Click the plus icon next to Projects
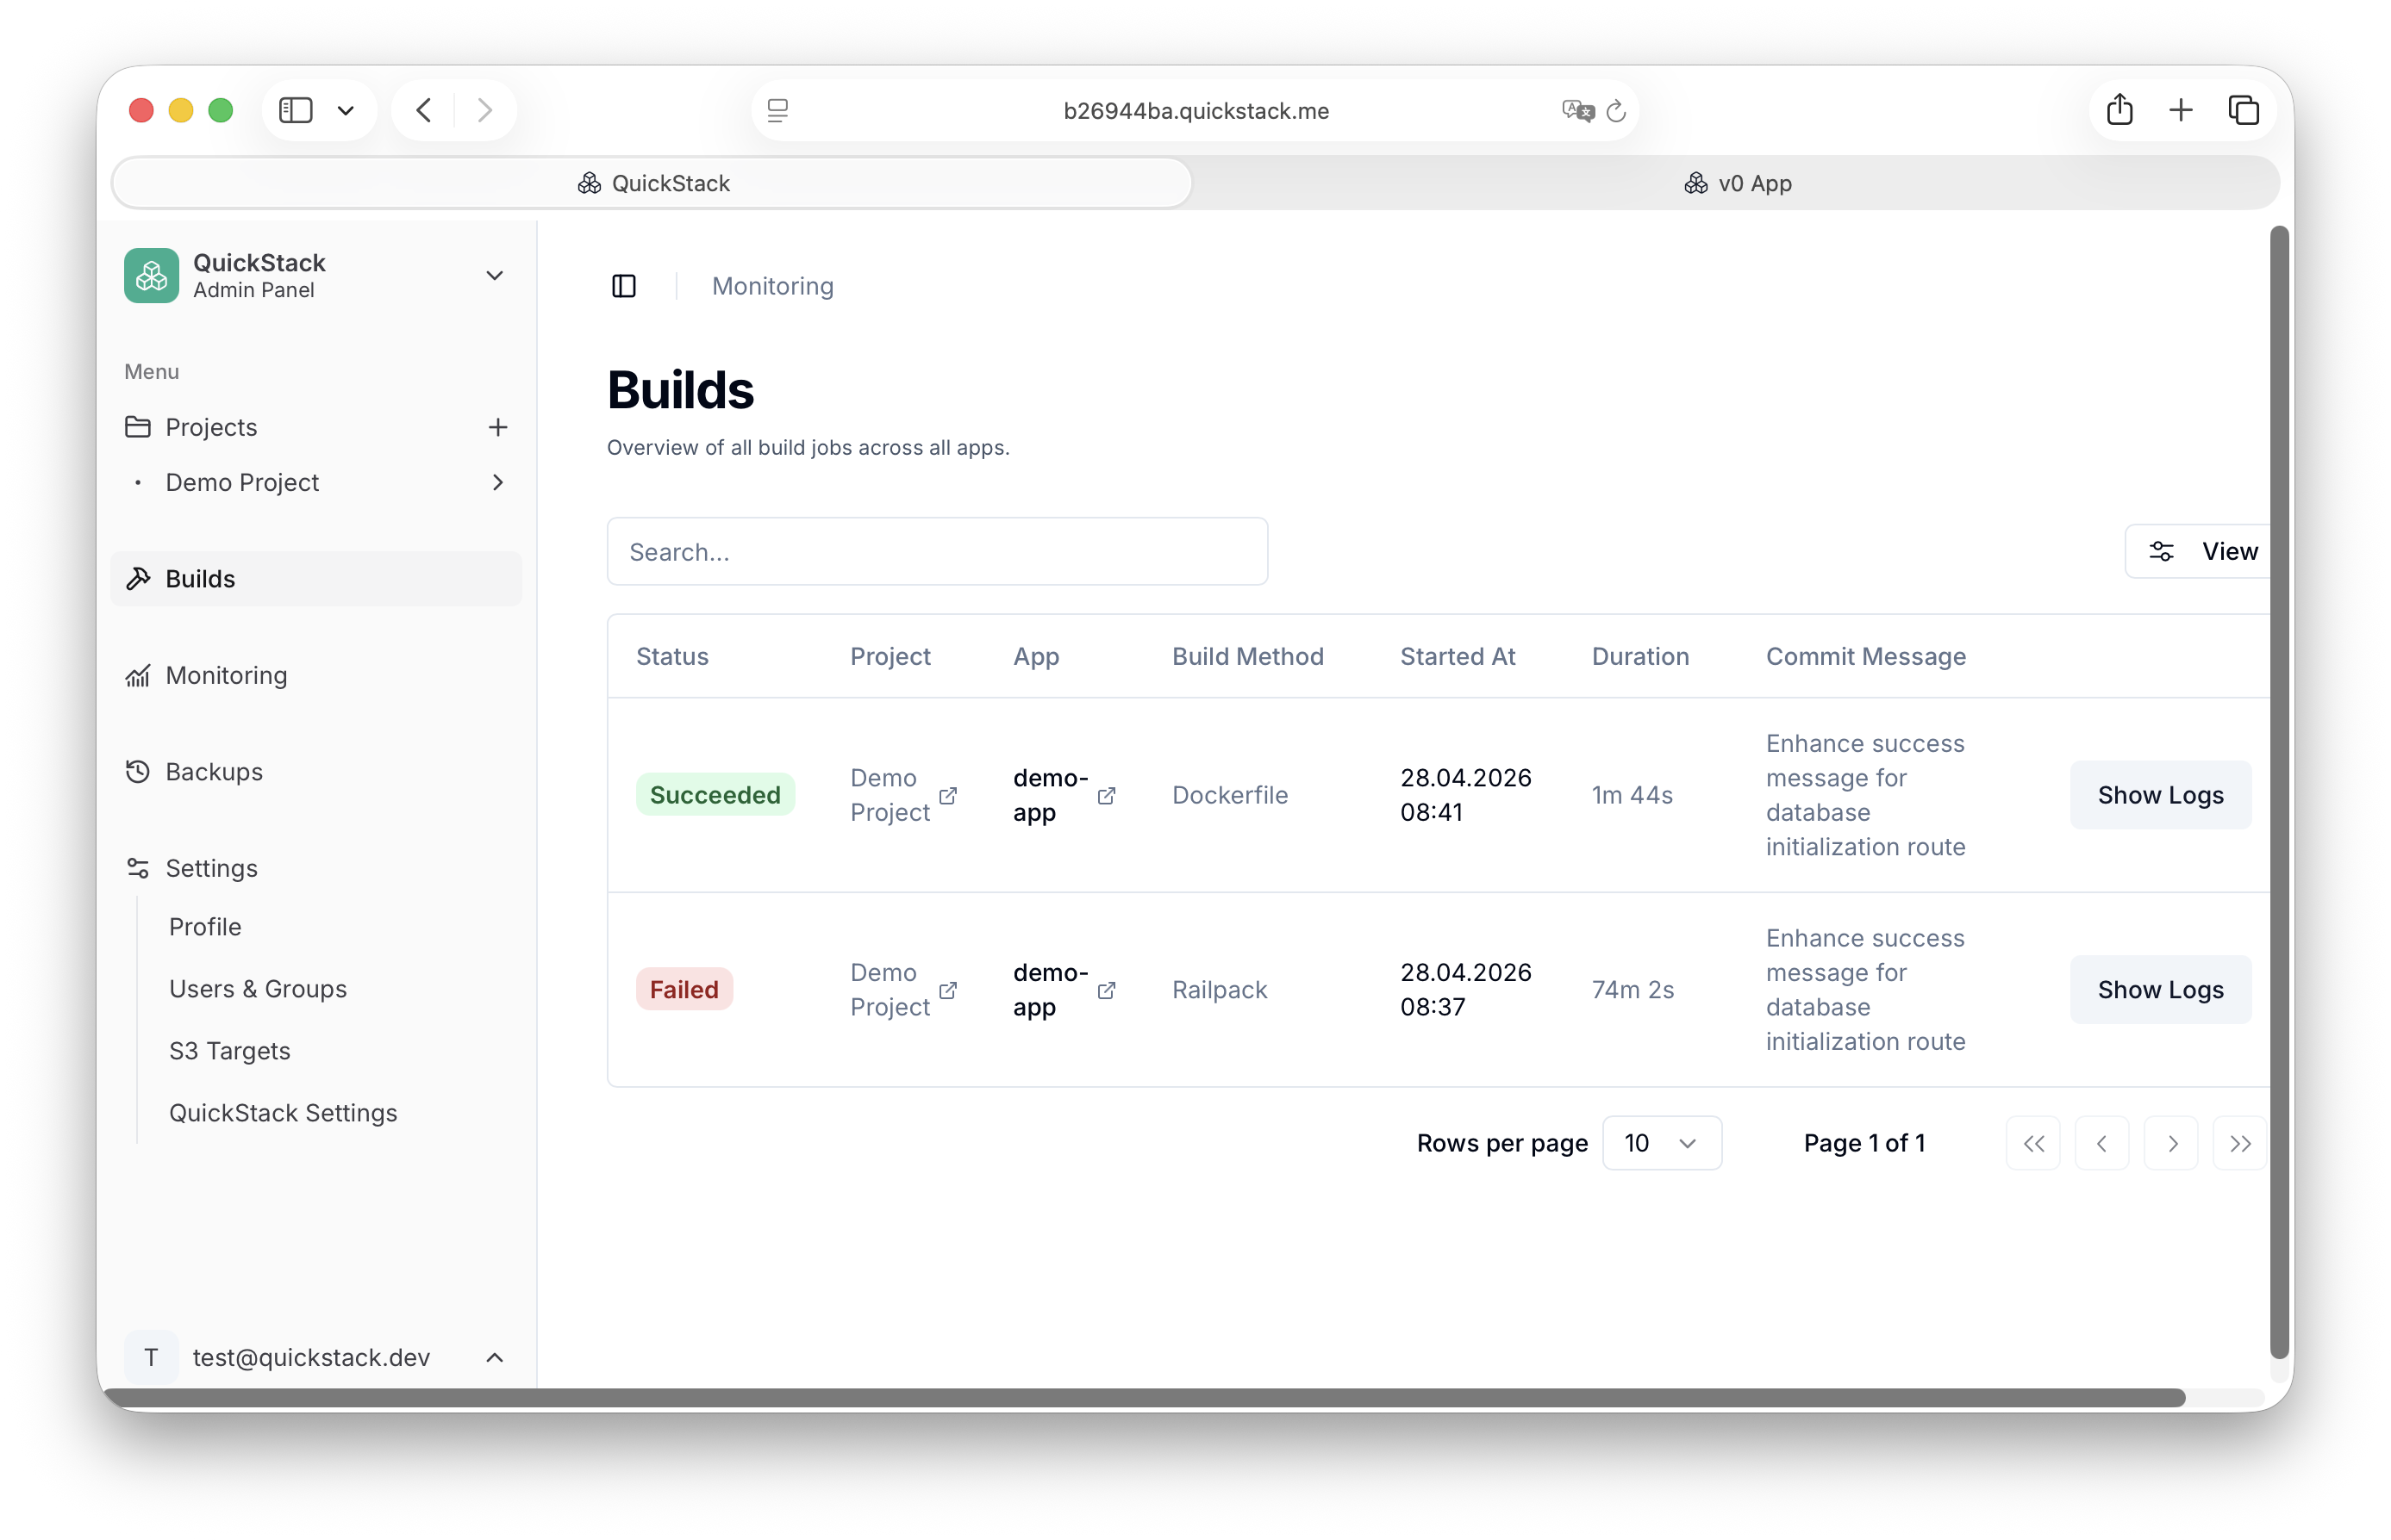Screen dimensions: 2391x1540 (497, 428)
